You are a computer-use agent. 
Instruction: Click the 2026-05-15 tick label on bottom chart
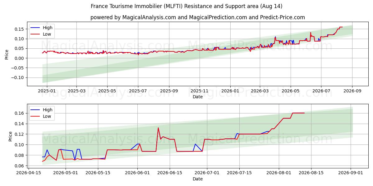98,173
